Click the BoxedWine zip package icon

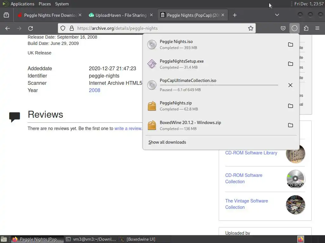coord(152,125)
